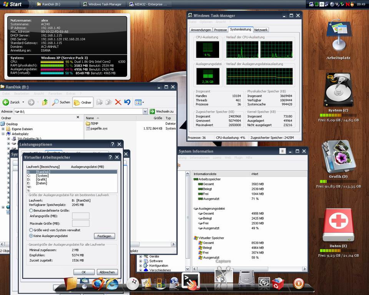
Task: Open the views dropdown arrow in toolbar
Action: point(143,102)
